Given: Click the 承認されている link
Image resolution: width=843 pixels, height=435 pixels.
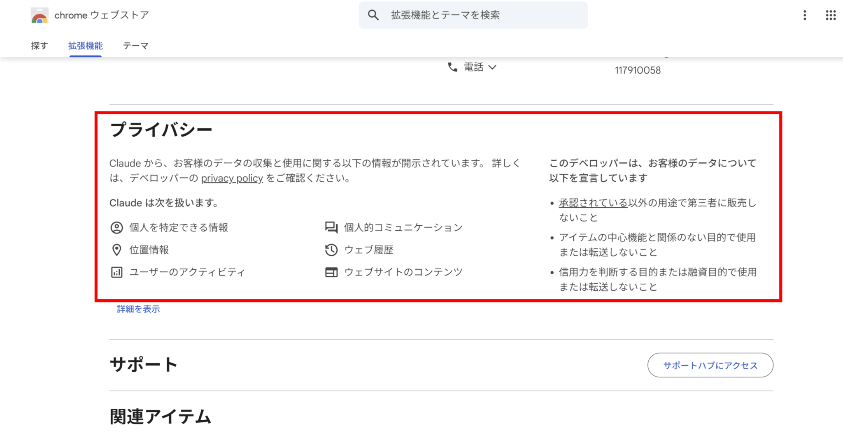Looking at the screenshot, I should point(593,203).
